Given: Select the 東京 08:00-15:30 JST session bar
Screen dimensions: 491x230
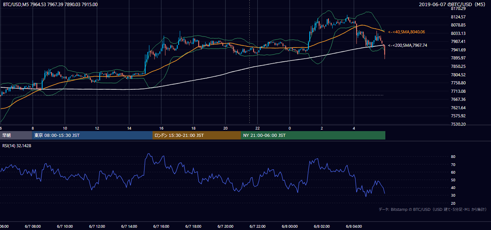Looking at the screenshot, I should [x=92, y=135].
